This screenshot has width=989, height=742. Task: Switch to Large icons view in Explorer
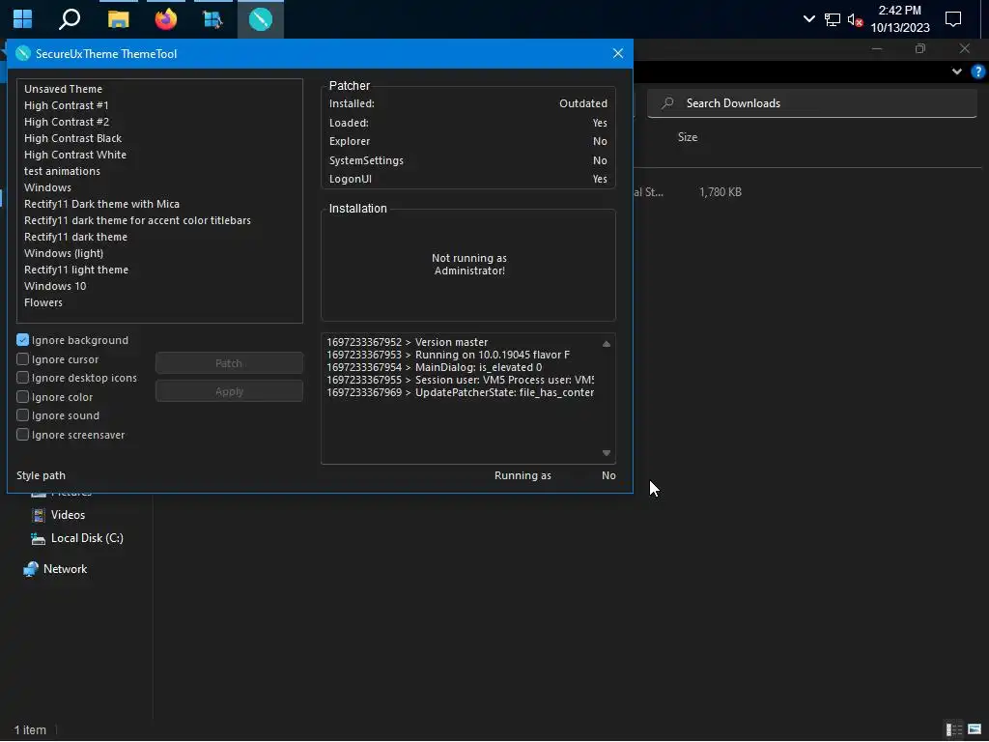click(x=975, y=730)
